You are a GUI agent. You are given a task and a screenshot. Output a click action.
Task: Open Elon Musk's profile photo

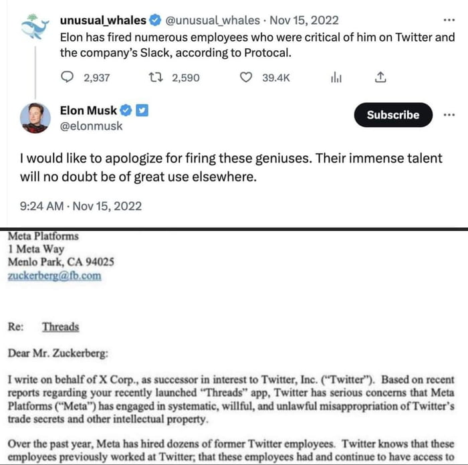pos(35,118)
